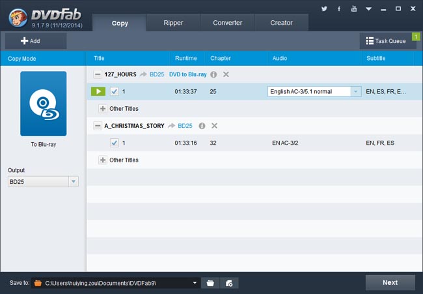Click BD25 link next to A_CHRISTMAS_STORY
The height and width of the screenshot is (294, 423).
pos(185,126)
